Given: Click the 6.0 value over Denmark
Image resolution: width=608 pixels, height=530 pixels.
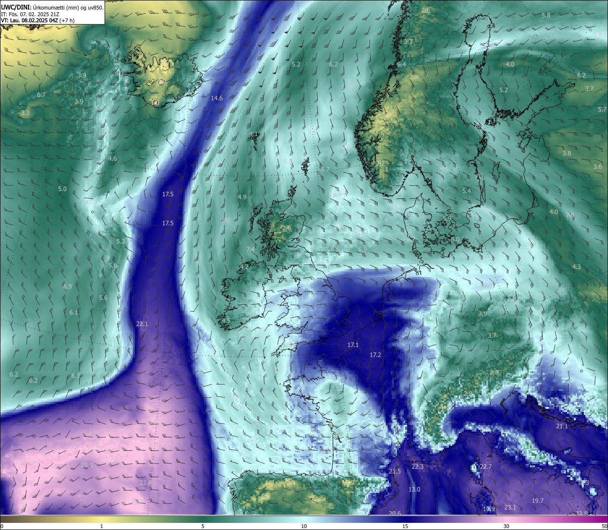Looking at the screenshot, I should 455,240.
